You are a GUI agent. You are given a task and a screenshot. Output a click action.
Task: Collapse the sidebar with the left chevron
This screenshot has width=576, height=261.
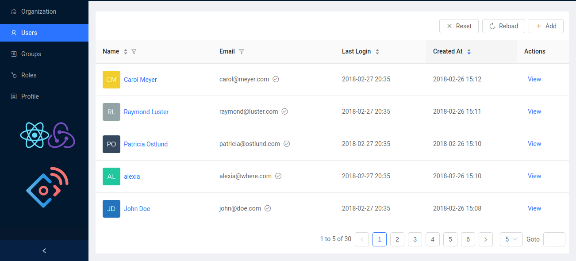(x=44, y=250)
